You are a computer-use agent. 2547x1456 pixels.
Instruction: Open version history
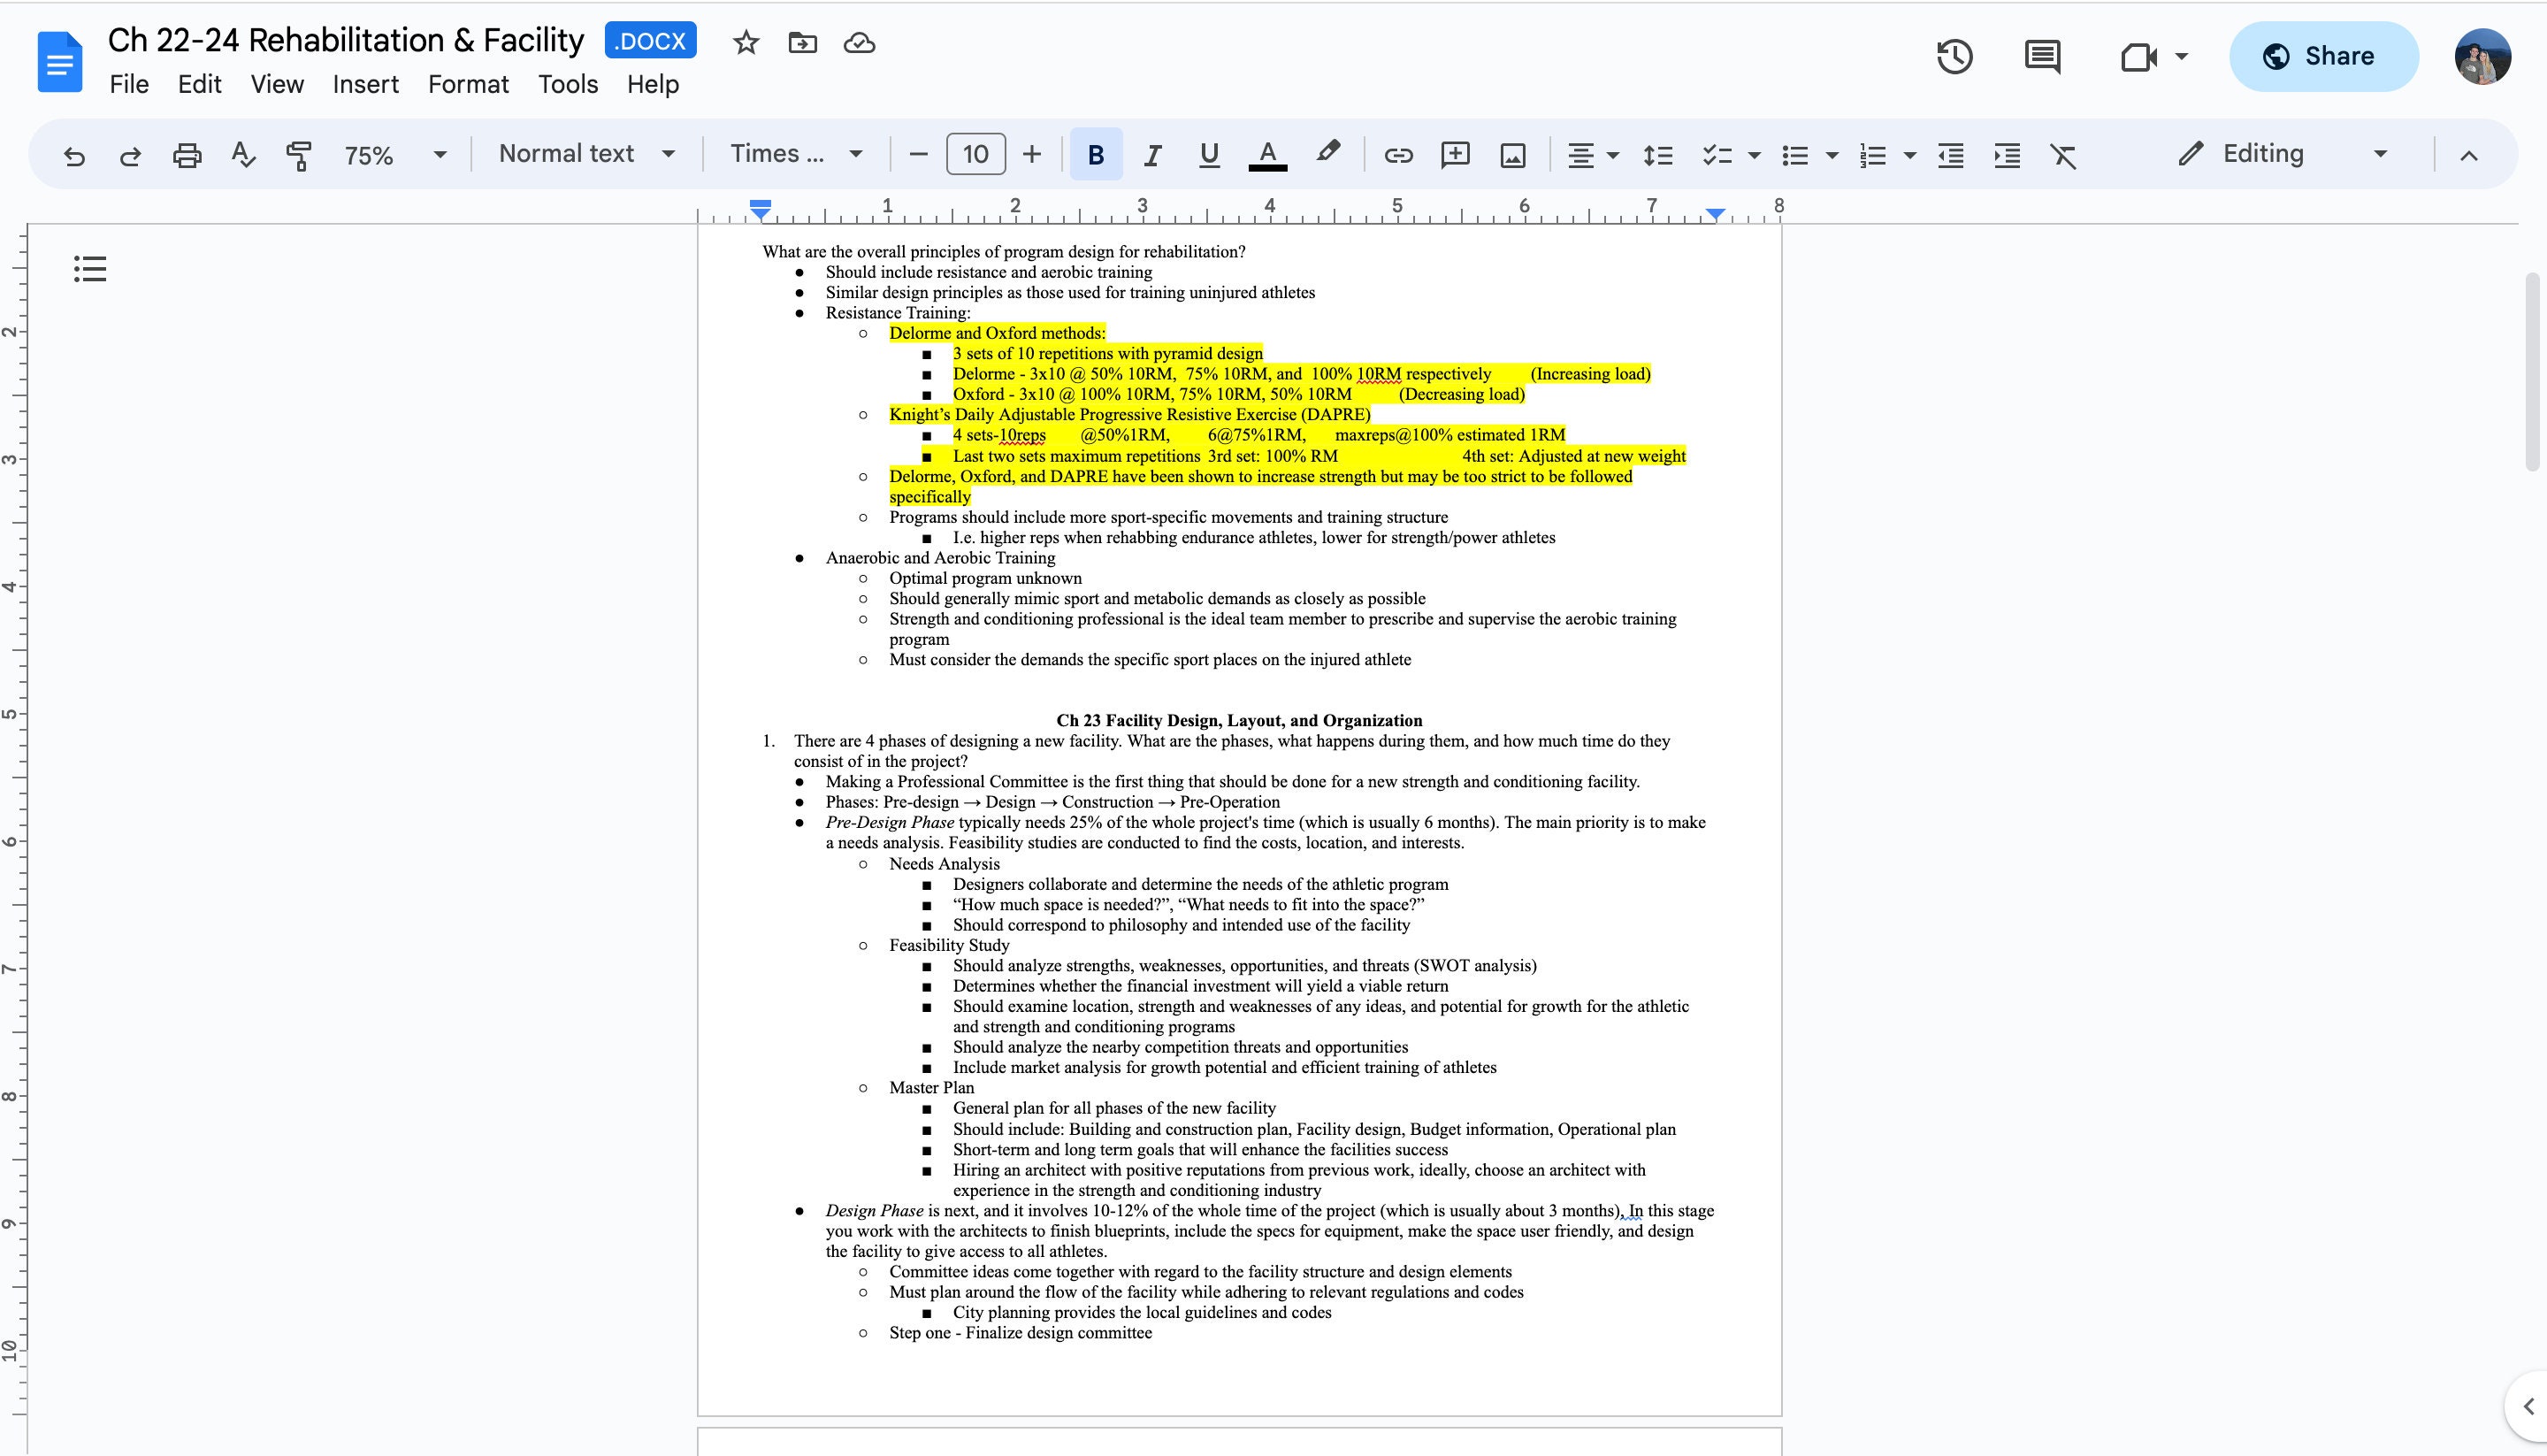1955,57
